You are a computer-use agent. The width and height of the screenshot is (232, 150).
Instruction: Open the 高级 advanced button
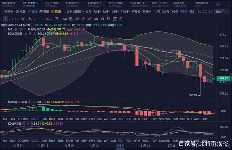pyautogui.click(x=44, y=12)
